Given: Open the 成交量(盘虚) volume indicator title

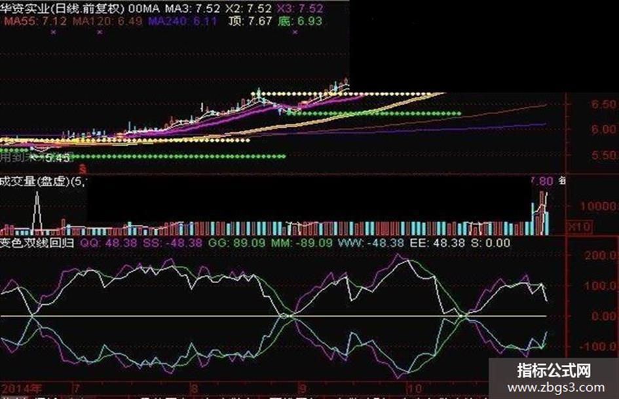Looking at the screenshot, I should point(43,181).
